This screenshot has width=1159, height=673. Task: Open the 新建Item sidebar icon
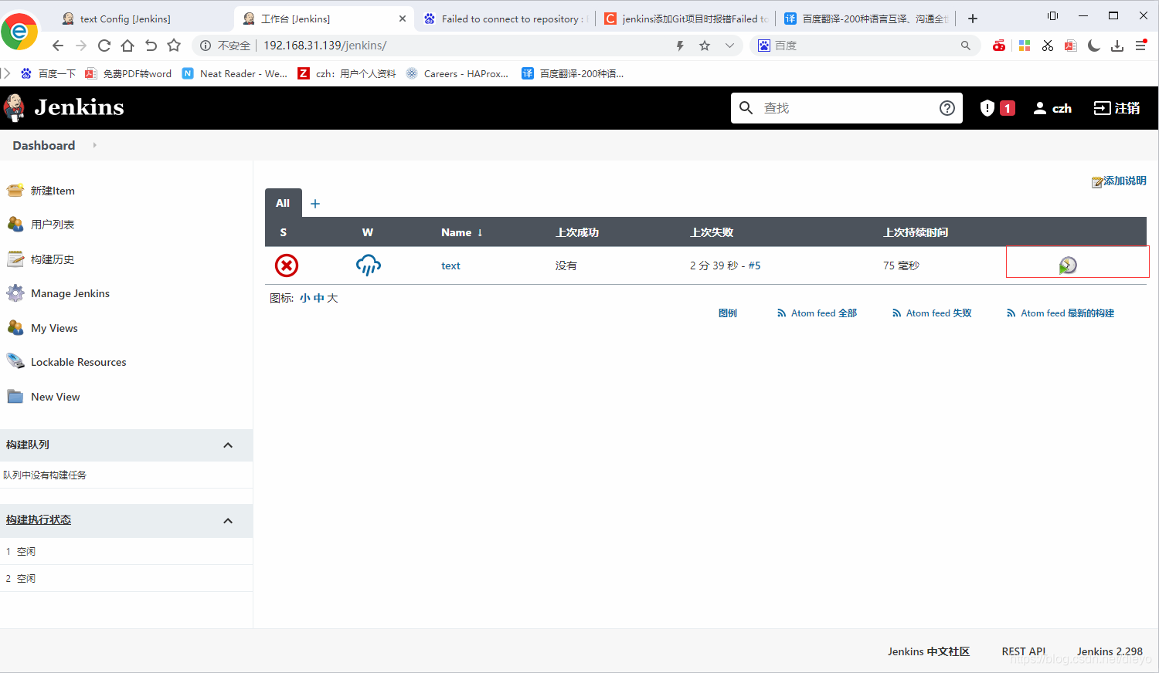pos(15,191)
